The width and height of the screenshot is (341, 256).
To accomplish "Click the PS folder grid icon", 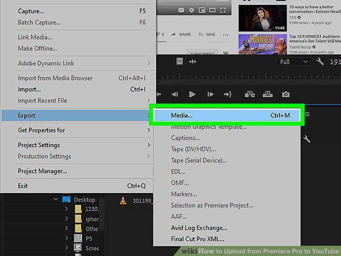I will [78, 238].
